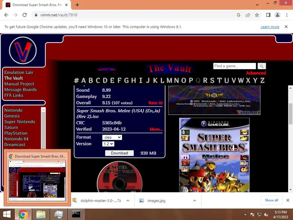Show hidden system tray icons
The width and height of the screenshot is (293, 220).
click(245, 215)
